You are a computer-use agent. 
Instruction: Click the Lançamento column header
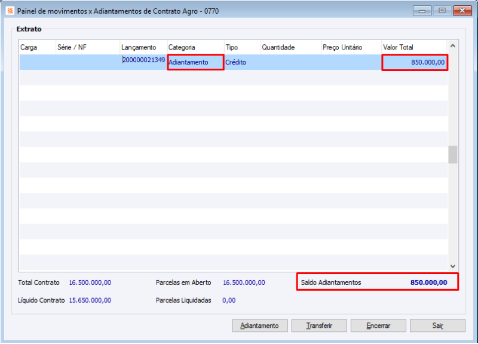[143, 47]
